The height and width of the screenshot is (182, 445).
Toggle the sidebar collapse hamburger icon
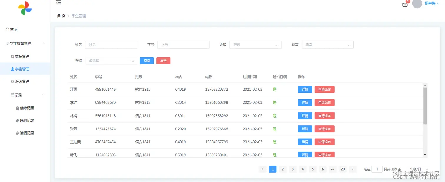point(59,3)
